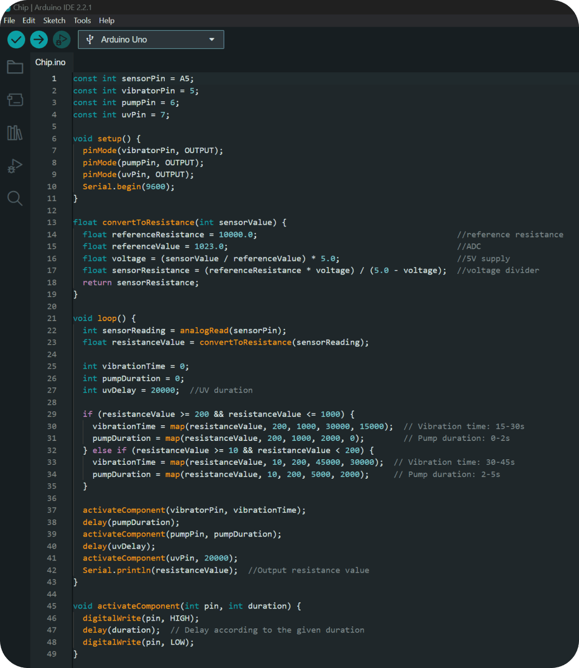This screenshot has height=668, width=579.
Task: Select the Chip.ino editor tab
Action: [x=50, y=62]
